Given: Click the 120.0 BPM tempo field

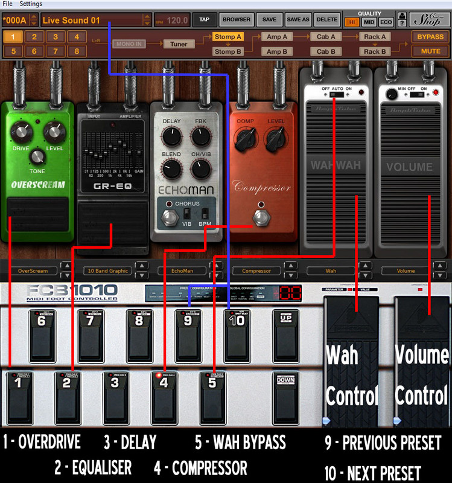Looking at the screenshot, I should point(172,21).
